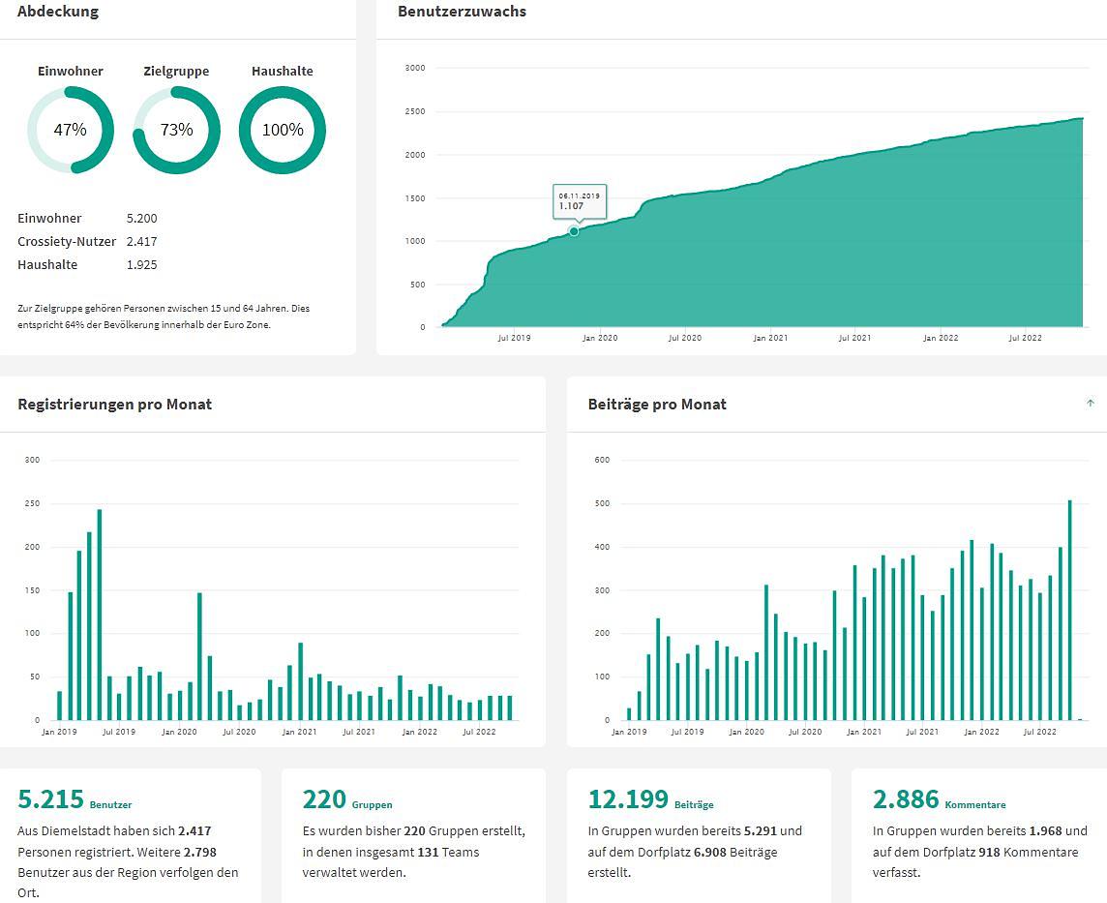
Task: Click the Zielgruppe 73% donut chart
Action: (x=176, y=130)
